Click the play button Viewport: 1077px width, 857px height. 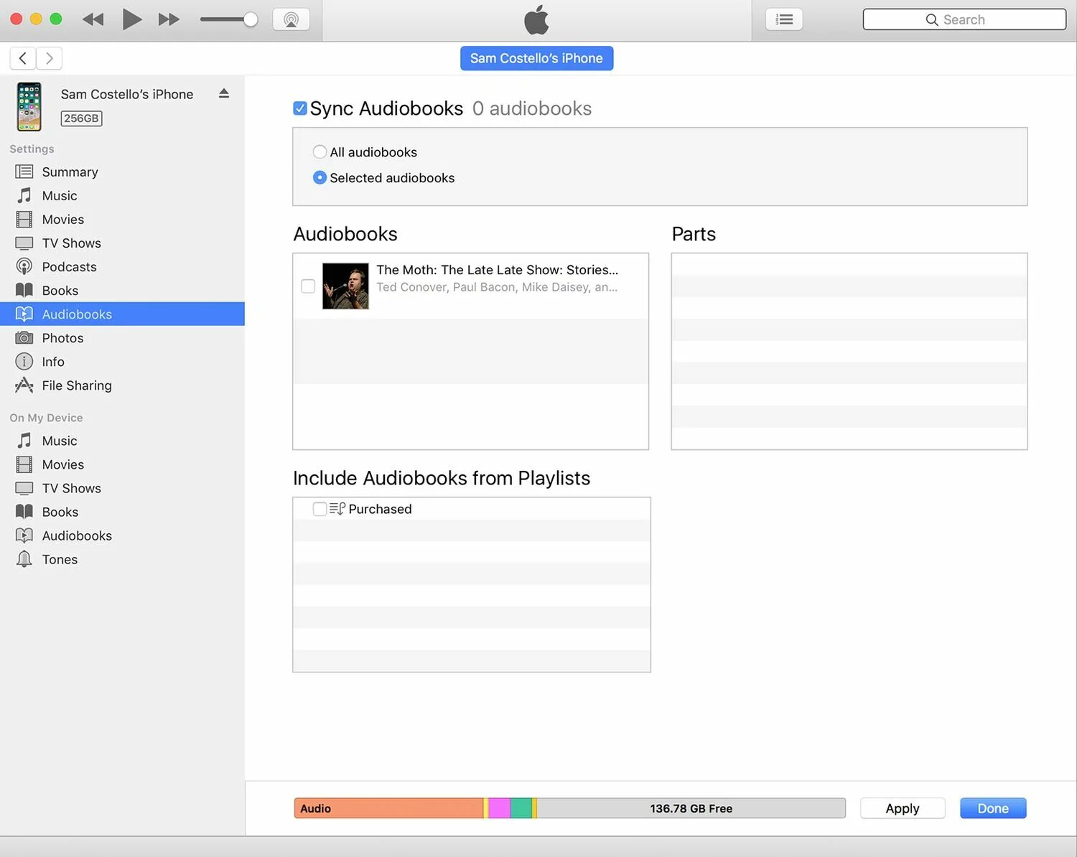(x=131, y=19)
